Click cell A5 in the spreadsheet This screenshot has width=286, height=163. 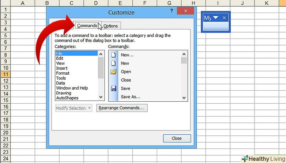(x=23, y=35)
